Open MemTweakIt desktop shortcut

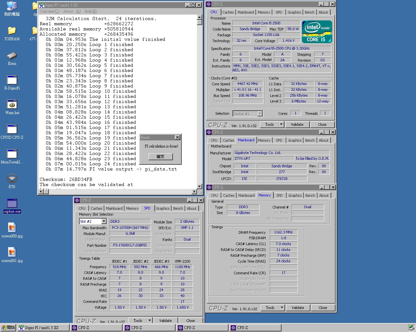coord(12,157)
